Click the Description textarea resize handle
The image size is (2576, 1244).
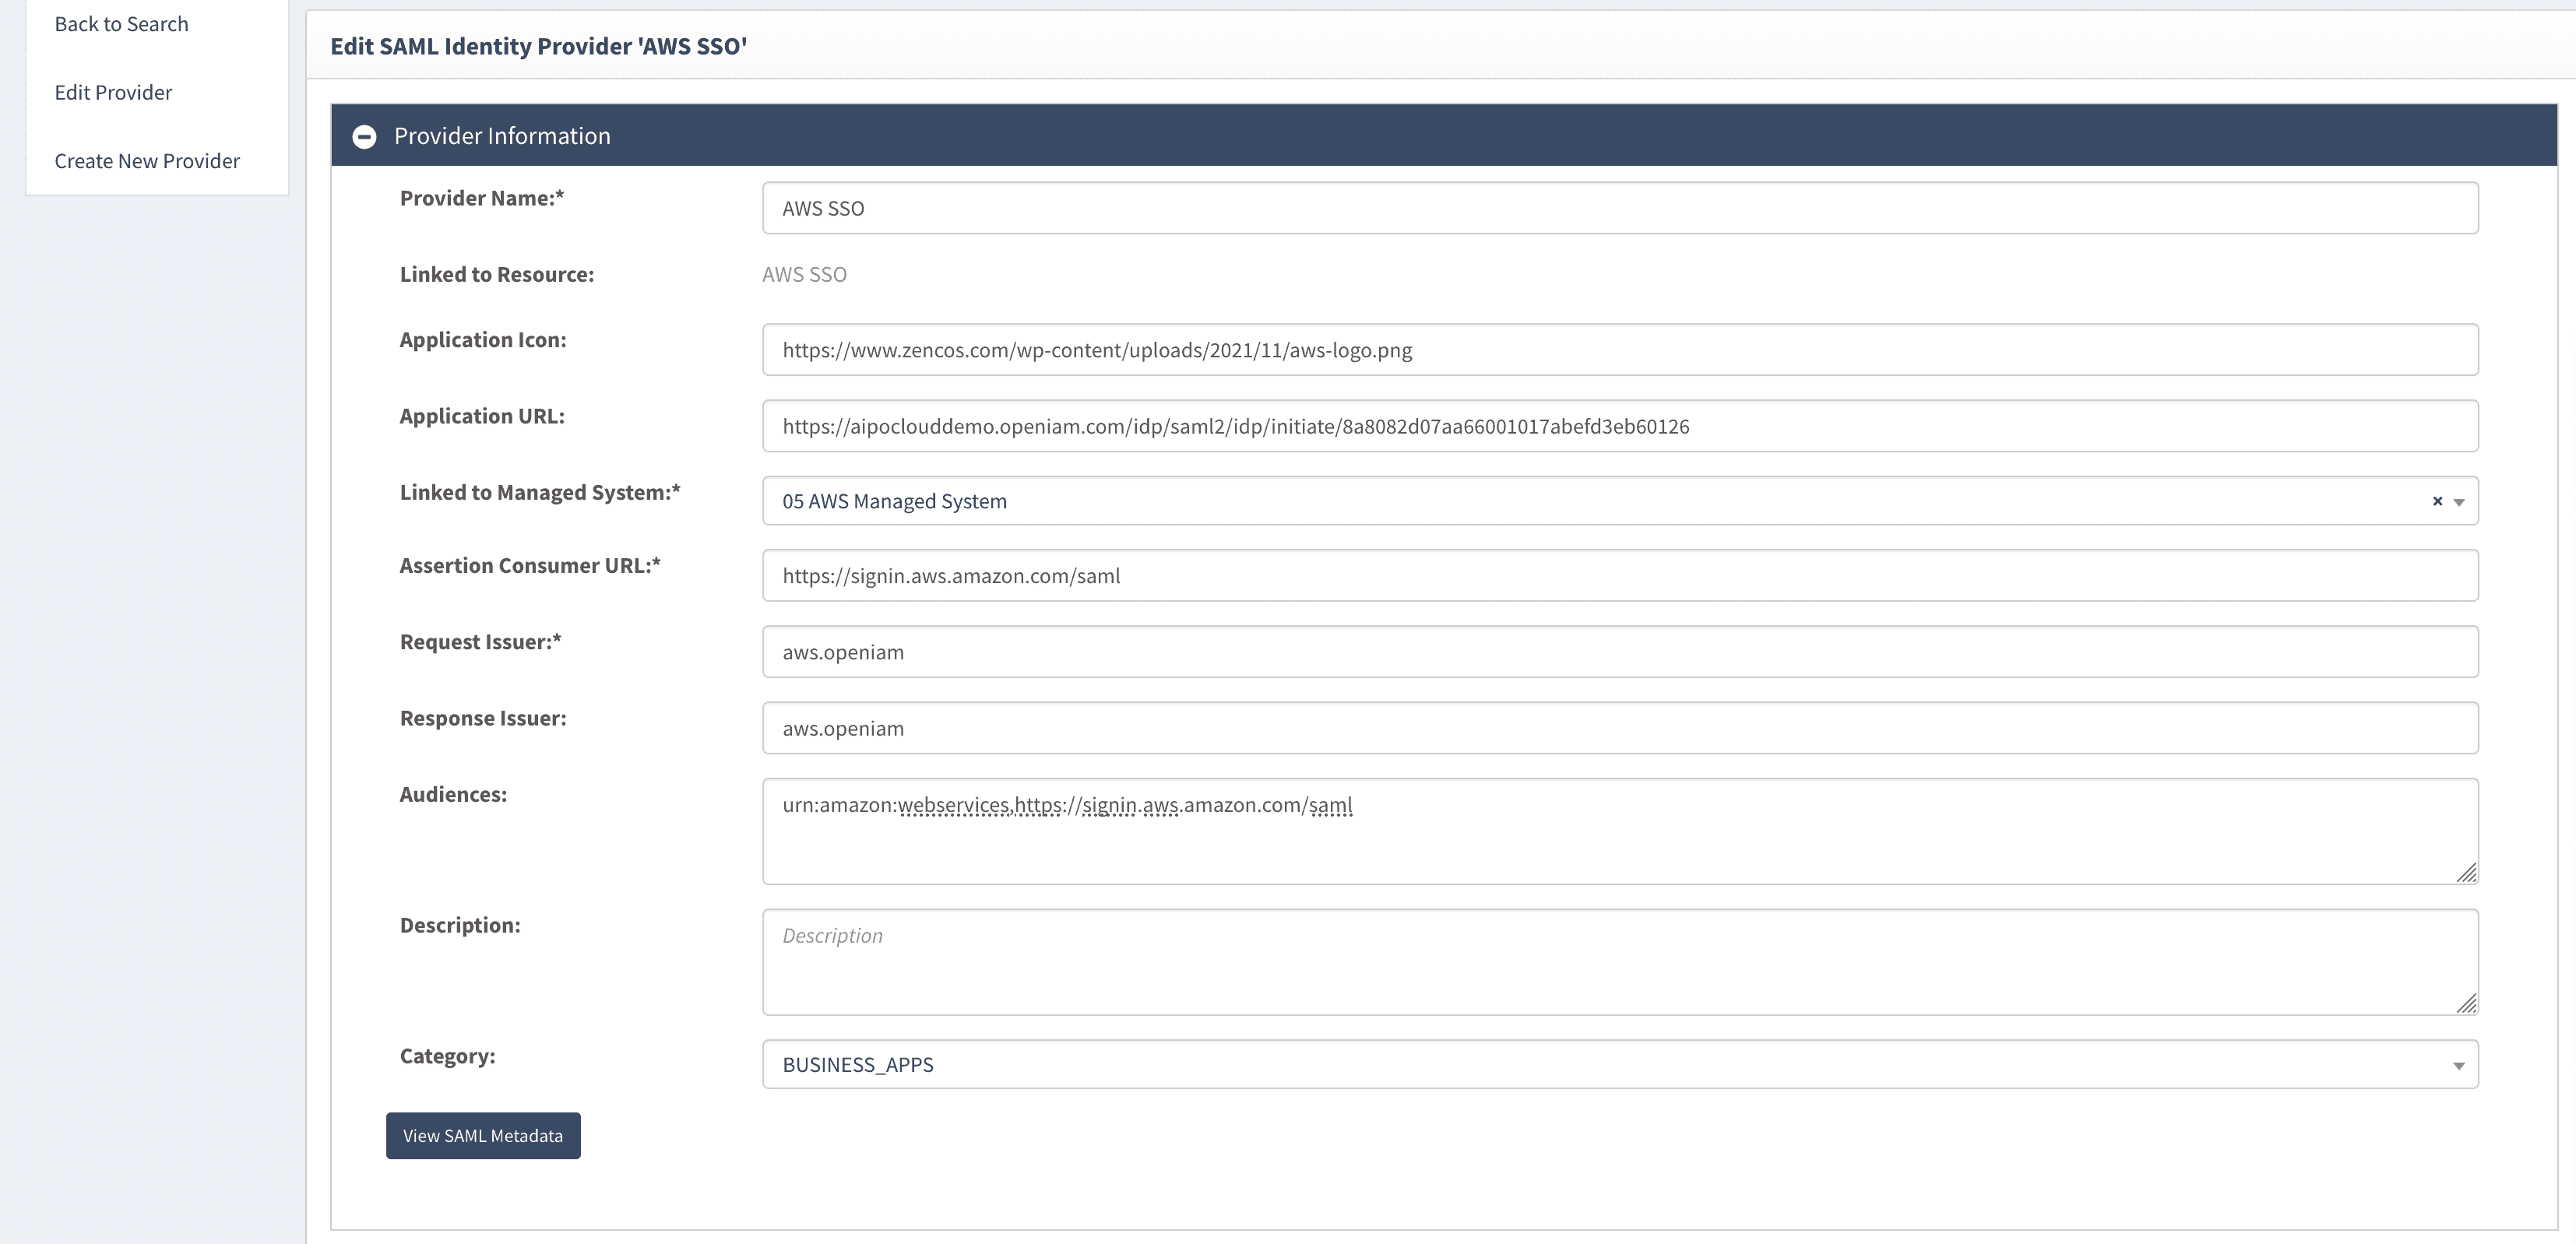pyautogui.click(x=2466, y=1003)
